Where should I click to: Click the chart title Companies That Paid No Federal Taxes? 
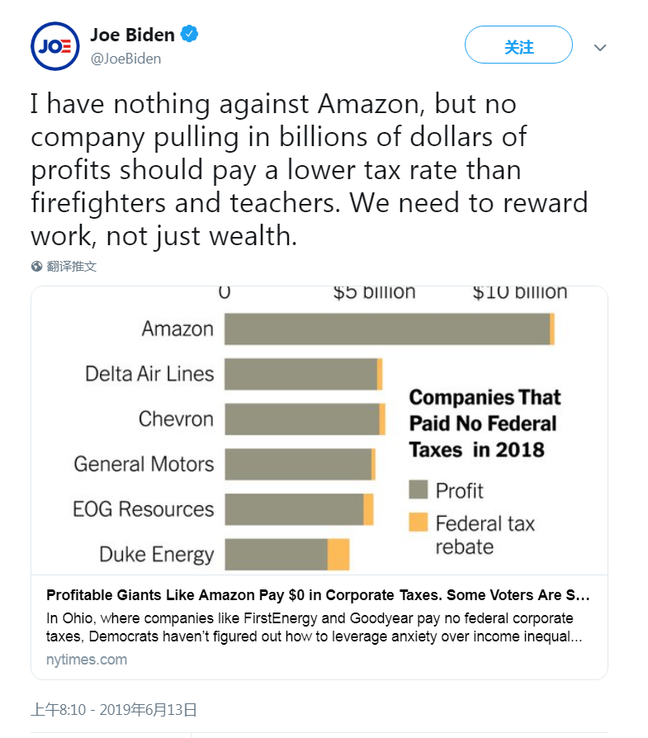(485, 423)
